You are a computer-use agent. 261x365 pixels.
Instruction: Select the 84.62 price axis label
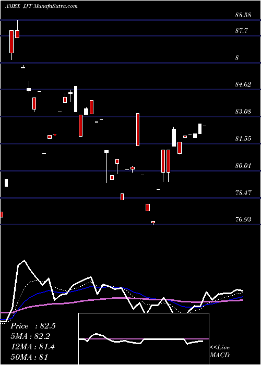(243, 84)
